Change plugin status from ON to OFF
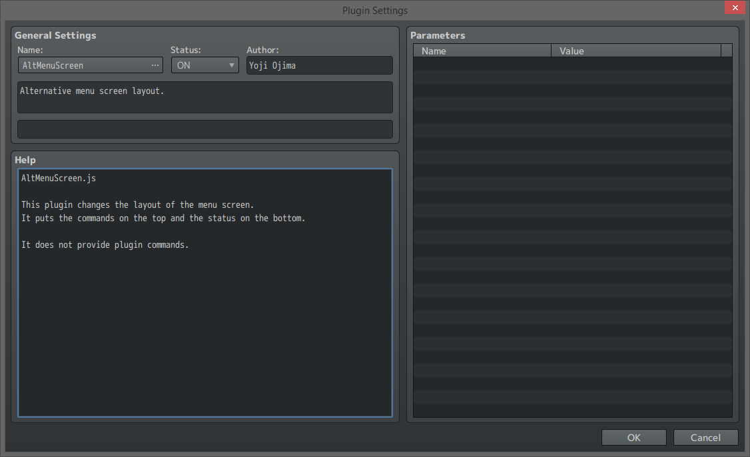The image size is (750, 457). tap(204, 65)
